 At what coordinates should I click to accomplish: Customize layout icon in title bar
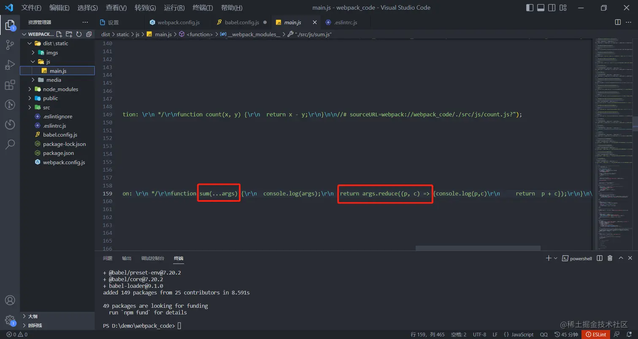point(563,8)
